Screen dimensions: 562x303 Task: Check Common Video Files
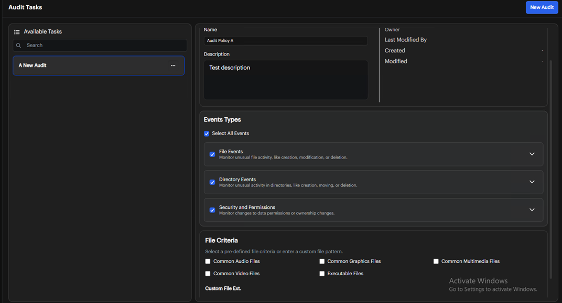click(208, 273)
